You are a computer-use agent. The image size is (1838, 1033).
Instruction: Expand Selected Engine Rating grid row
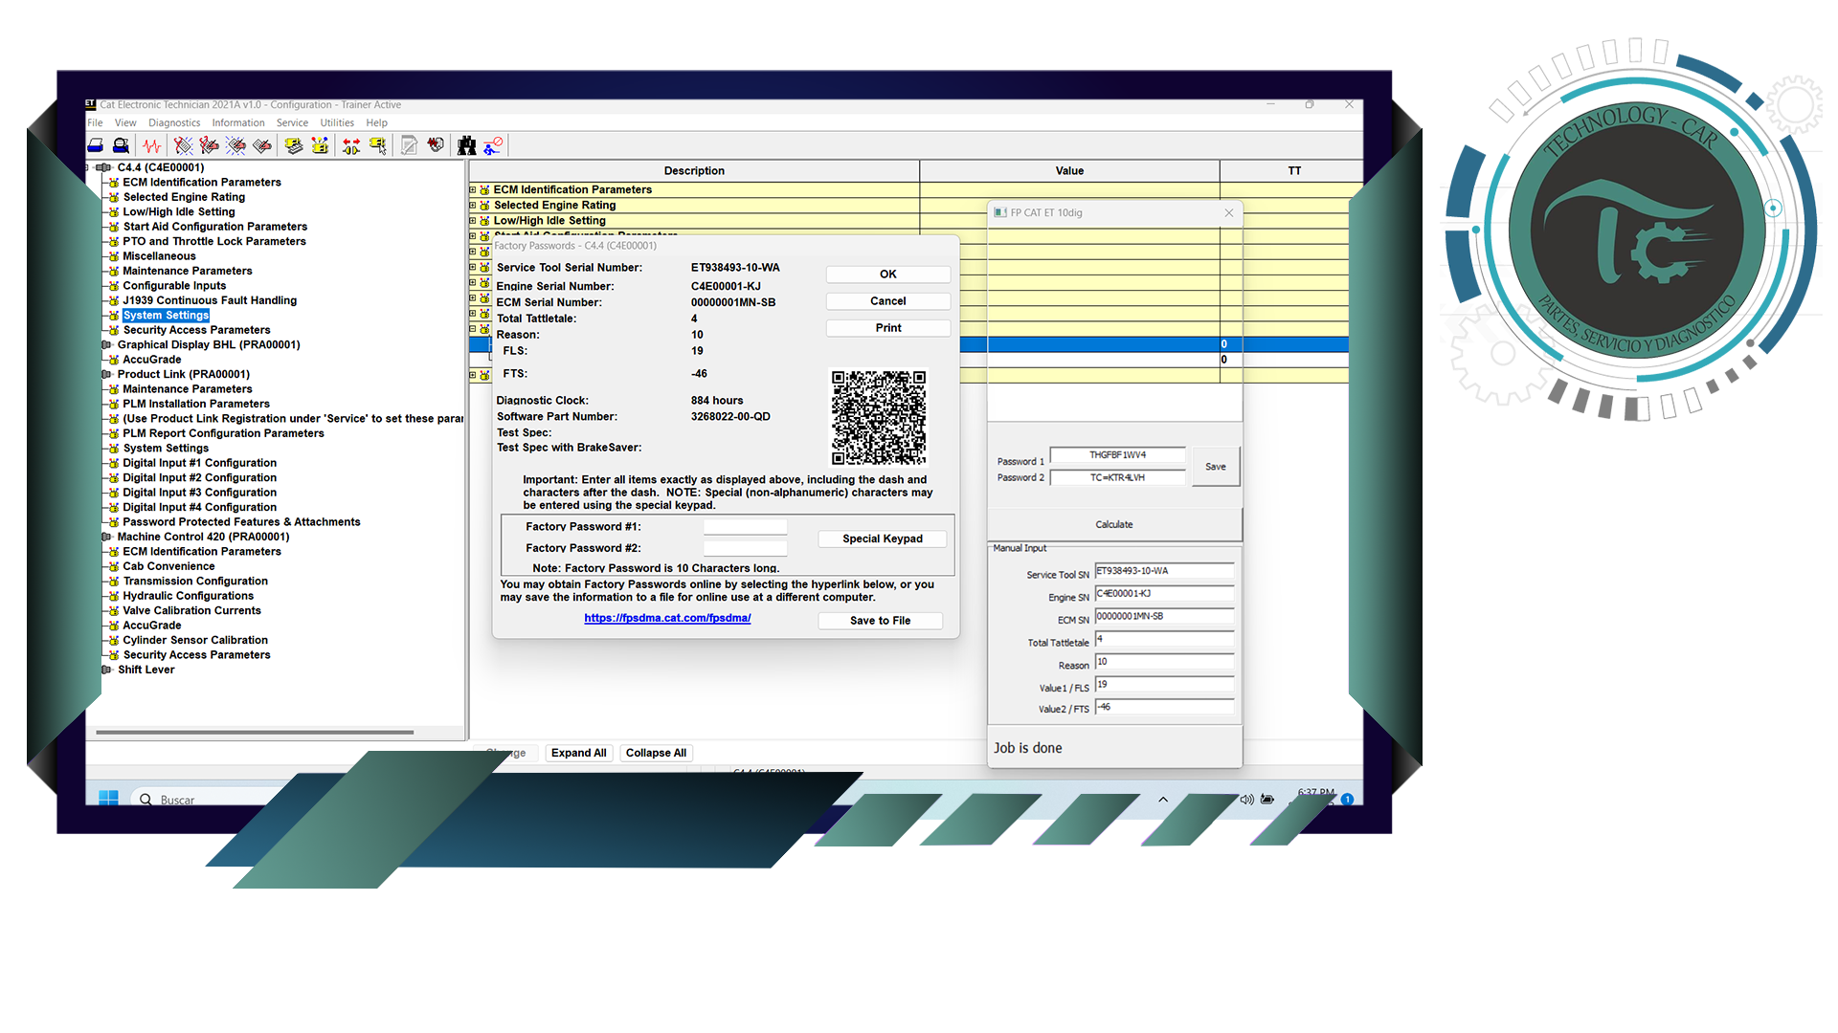tap(473, 205)
